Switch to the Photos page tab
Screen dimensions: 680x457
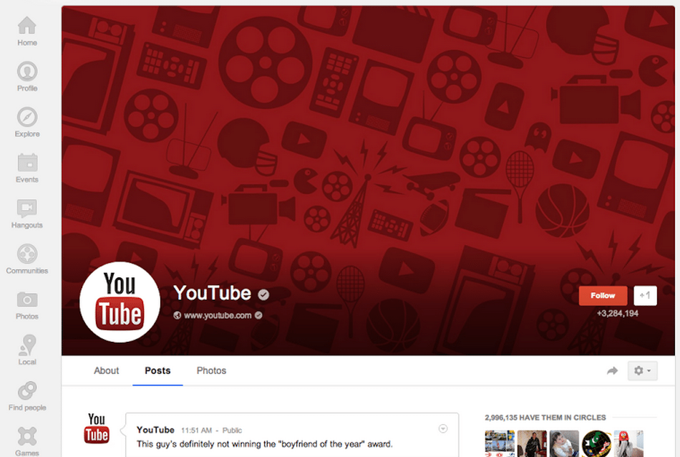(211, 370)
